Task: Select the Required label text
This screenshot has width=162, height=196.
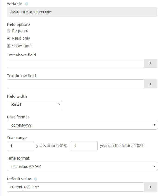Action: click(x=20, y=31)
